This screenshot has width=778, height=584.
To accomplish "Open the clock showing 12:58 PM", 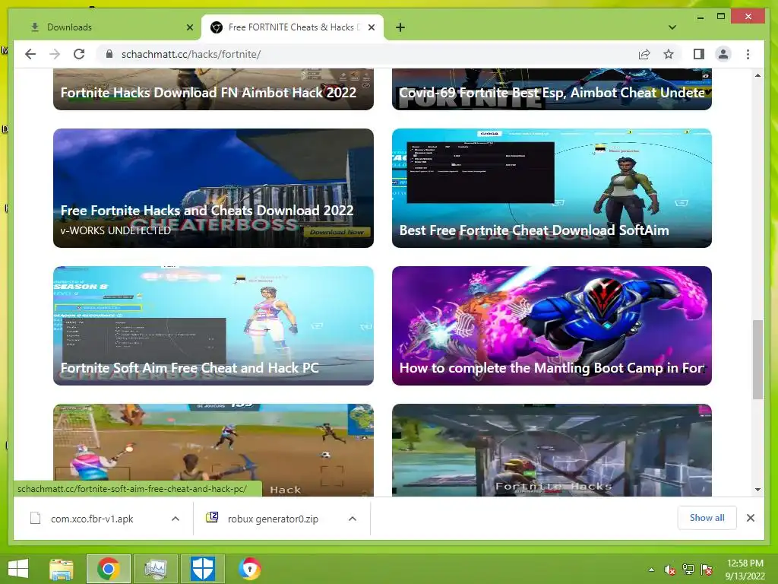I will point(745,570).
